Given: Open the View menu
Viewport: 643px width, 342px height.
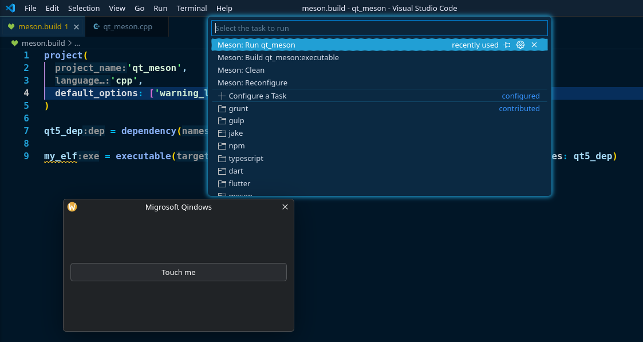Looking at the screenshot, I should click(x=117, y=8).
